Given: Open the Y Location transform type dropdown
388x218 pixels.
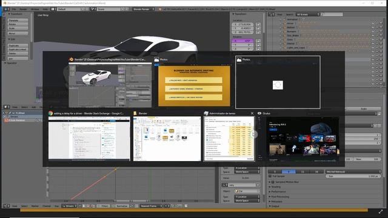Looking at the screenshot, I should (247, 197).
